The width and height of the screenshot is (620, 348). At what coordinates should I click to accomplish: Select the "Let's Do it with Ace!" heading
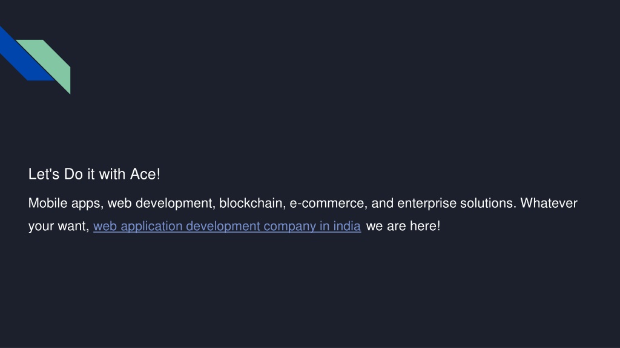94,174
